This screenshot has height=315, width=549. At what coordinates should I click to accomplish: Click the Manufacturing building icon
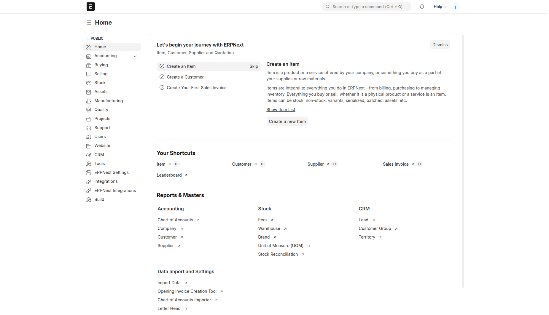89,101
